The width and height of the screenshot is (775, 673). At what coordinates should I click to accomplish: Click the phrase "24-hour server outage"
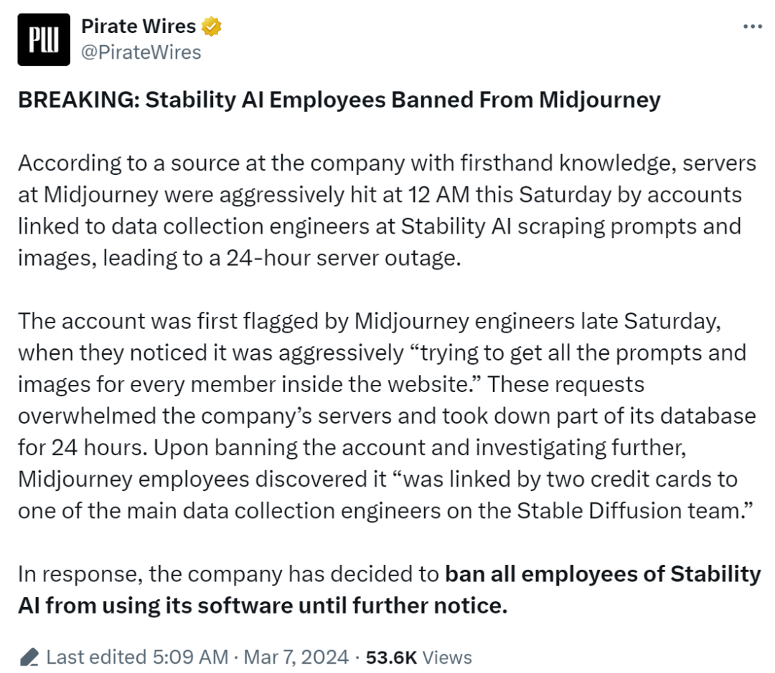pyautogui.click(x=334, y=257)
